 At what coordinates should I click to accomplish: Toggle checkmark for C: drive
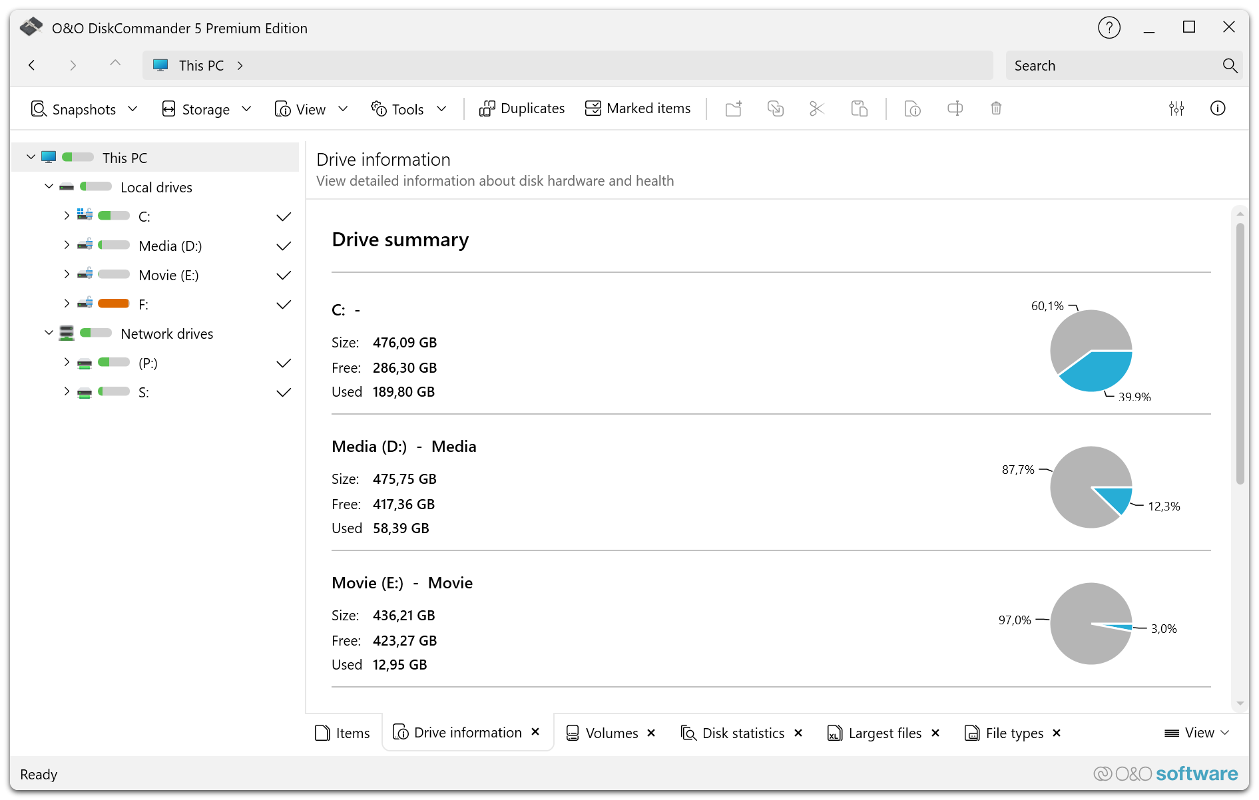[284, 217]
